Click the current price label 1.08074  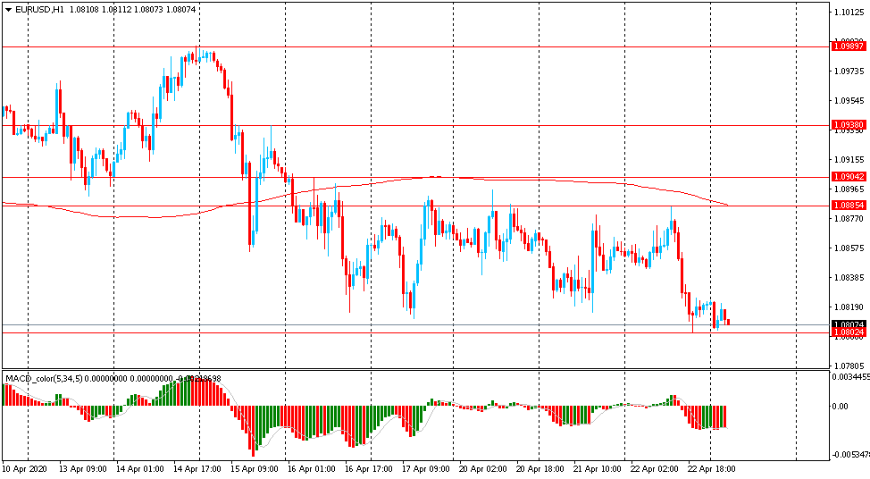849,324
